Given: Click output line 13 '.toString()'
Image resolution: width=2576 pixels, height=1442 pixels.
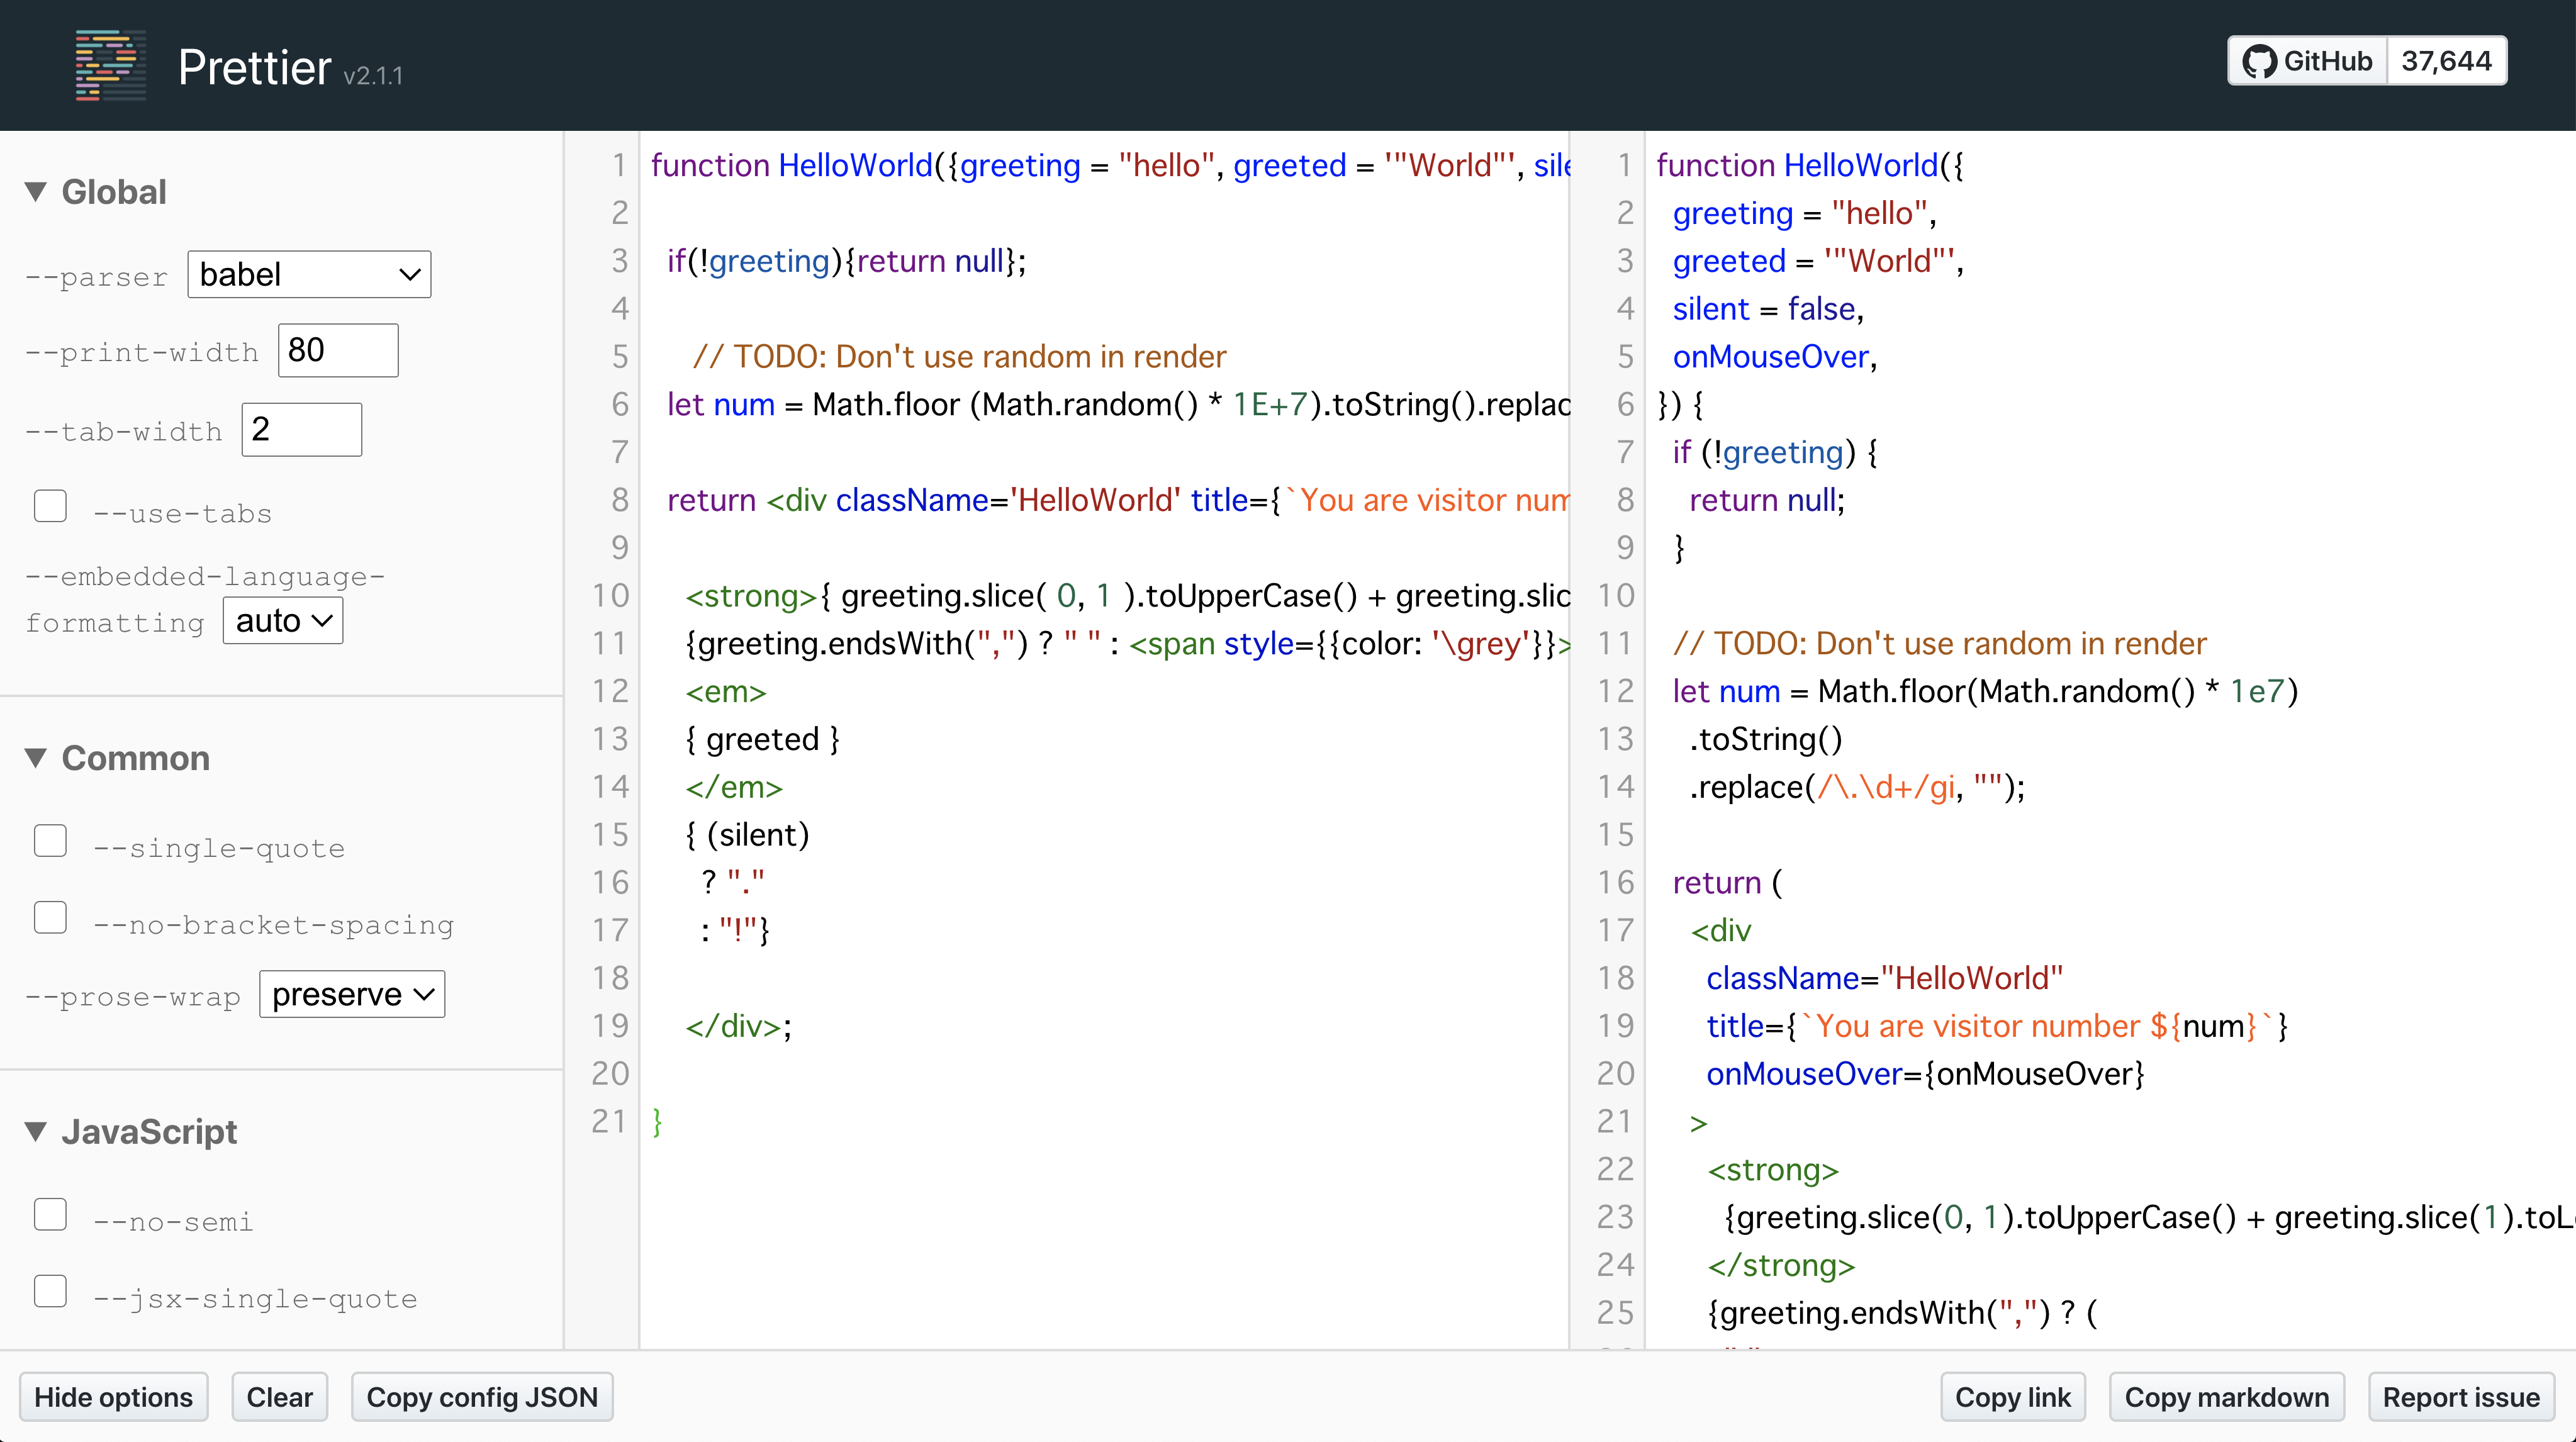Looking at the screenshot, I should [1766, 739].
